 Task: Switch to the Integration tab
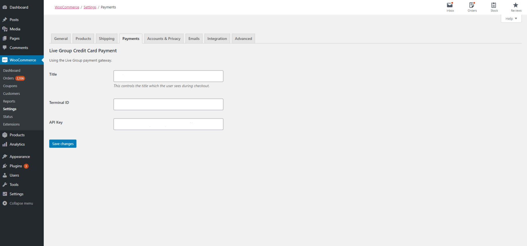tap(217, 38)
